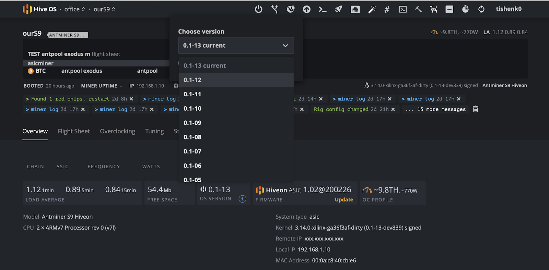The image size is (549, 270).
Task: Dismiss the 'Rig config changed' message
Action: (x=393, y=109)
